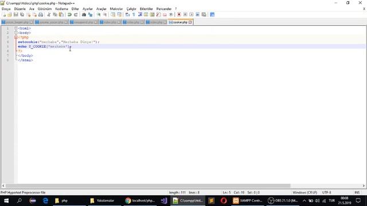Stop macro recording
The width and height of the screenshot is (367, 206).
185,15
